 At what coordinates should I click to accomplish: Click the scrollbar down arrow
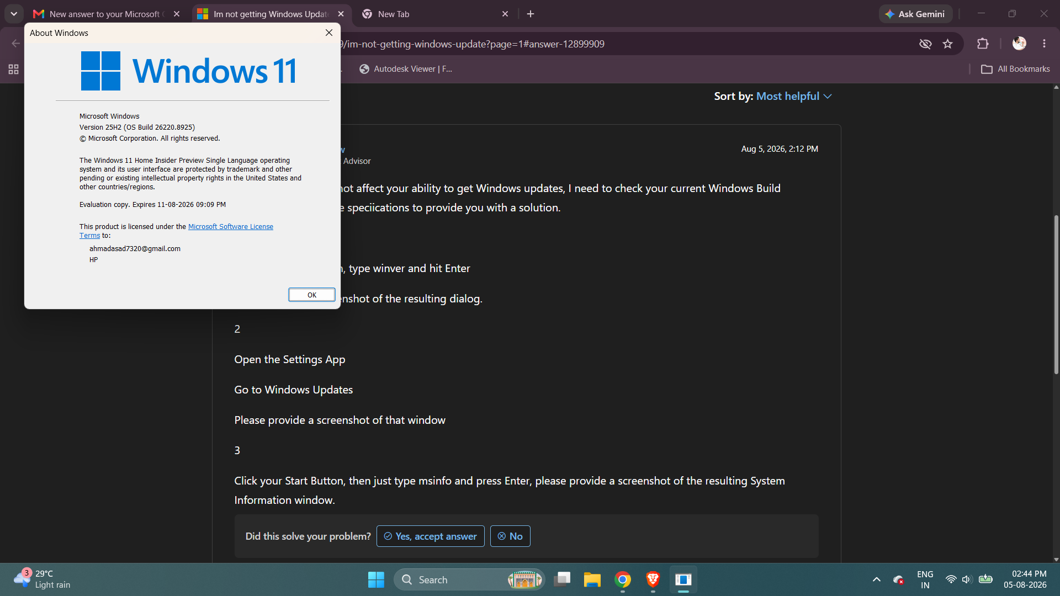(1056, 559)
